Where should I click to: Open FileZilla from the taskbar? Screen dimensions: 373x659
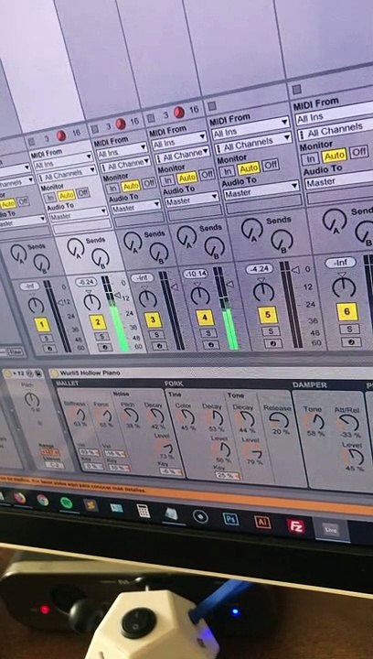tap(296, 525)
